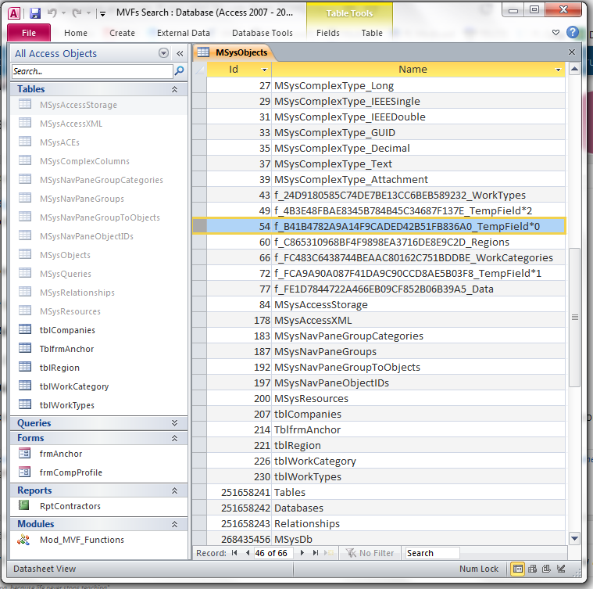This screenshot has width=593, height=589.
Task: Open Name column filter dropdown arrow
Action: tap(558, 70)
